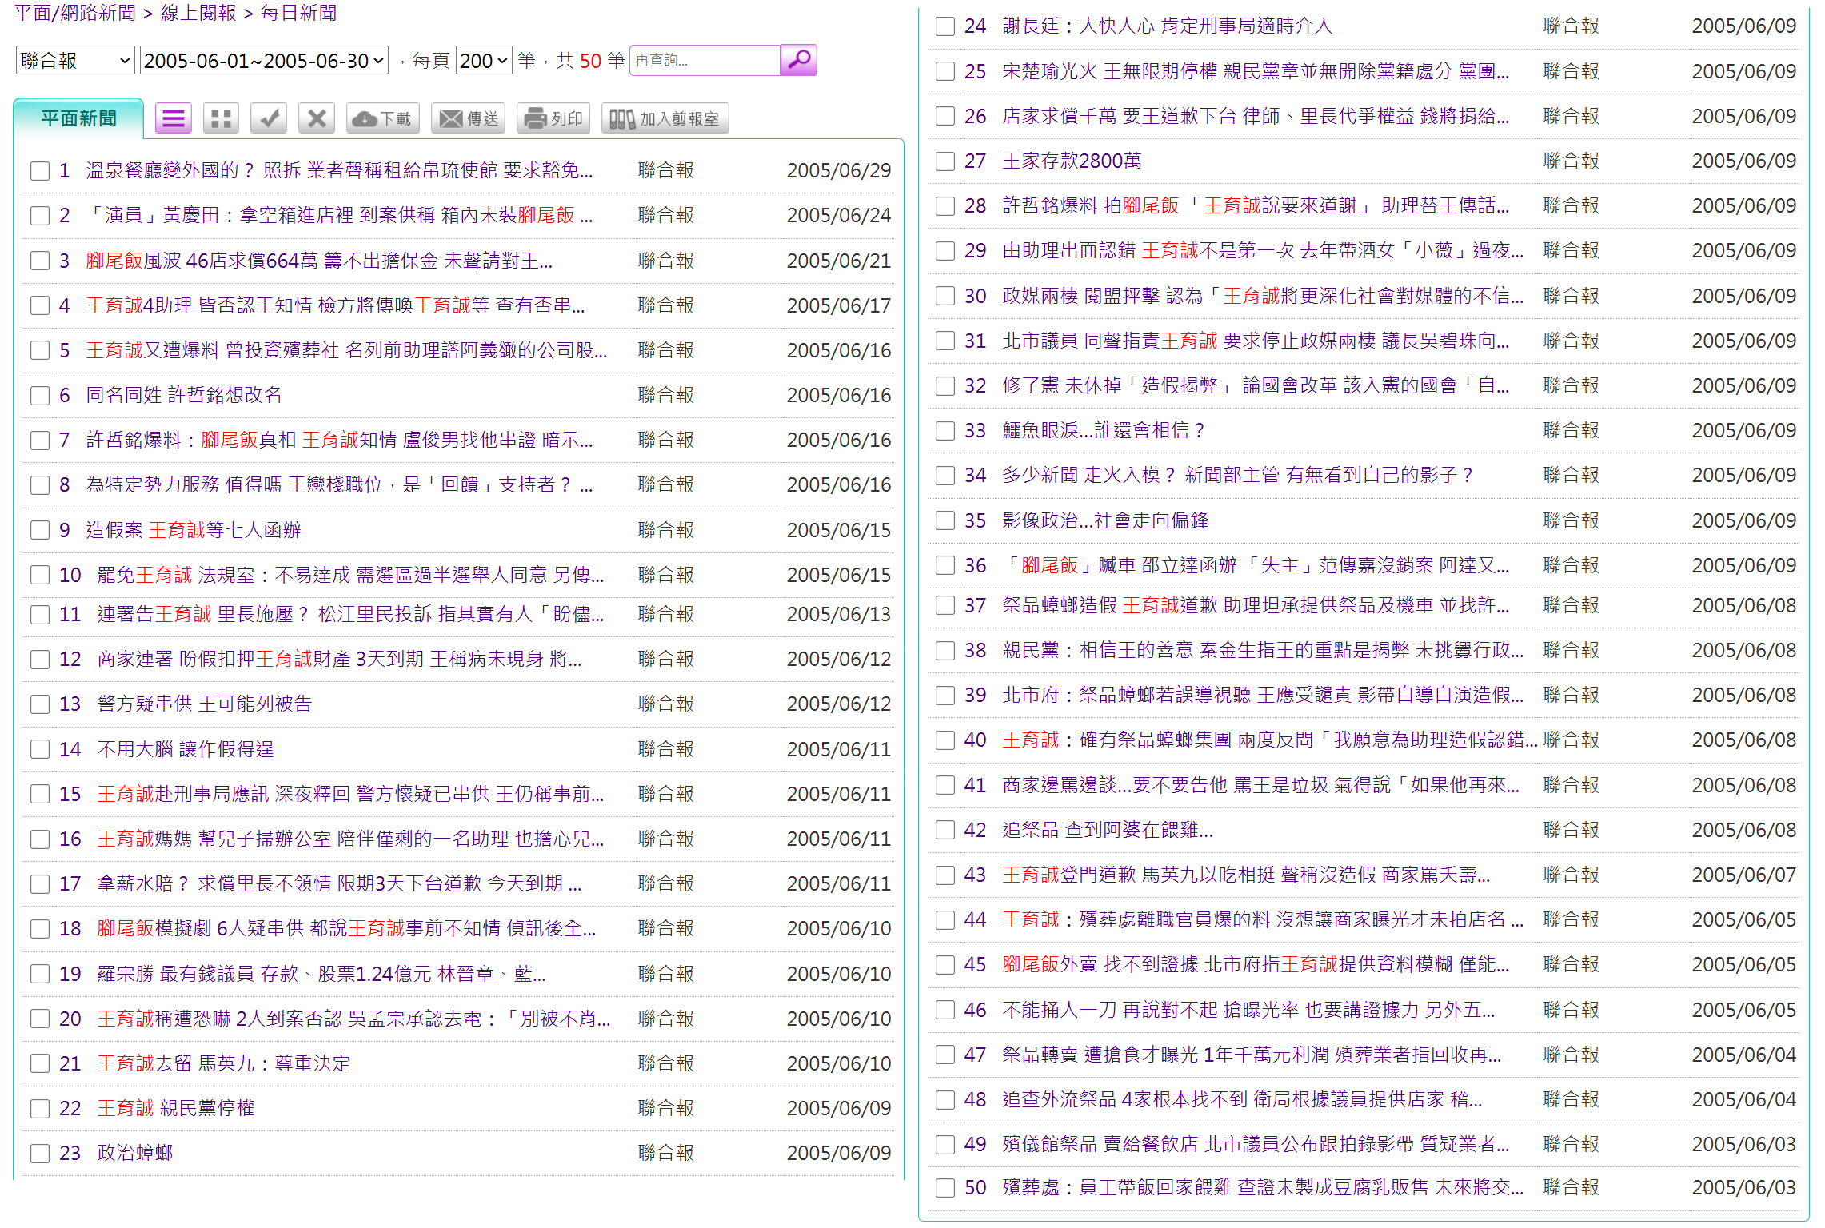Image resolution: width=1825 pixels, height=1228 pixels.
Task: Open article 祭品轉賣 遭搶食才曝光
Action: (1252, 1055)
